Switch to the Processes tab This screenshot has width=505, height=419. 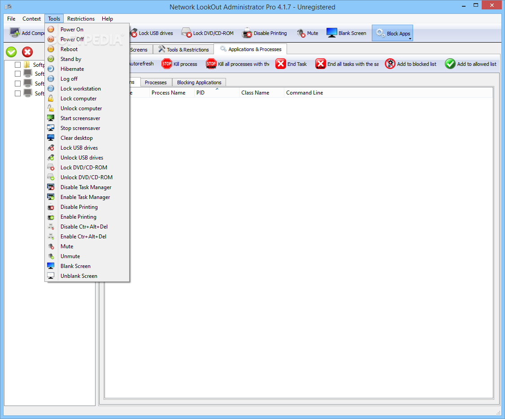pos(156,82)
